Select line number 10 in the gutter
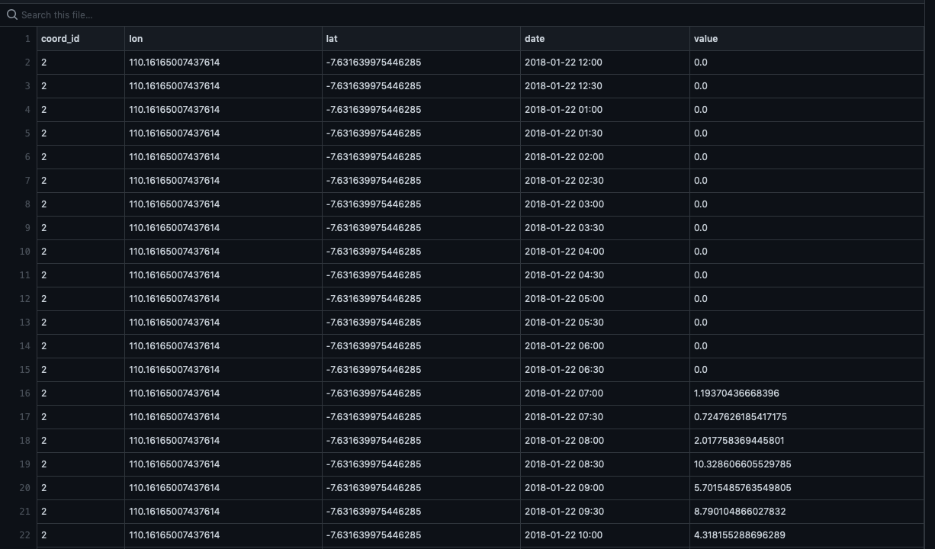This screenshot has height=549, width=935. [x=25, y=252]
